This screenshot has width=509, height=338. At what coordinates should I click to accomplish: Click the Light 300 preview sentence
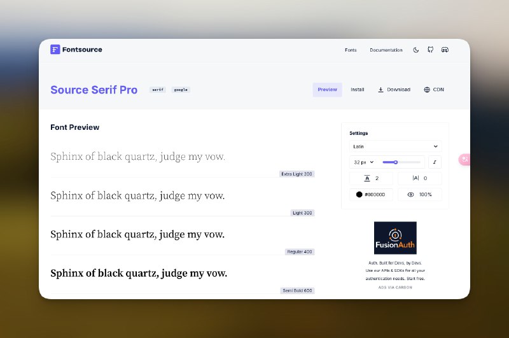(x=137, y=196)
